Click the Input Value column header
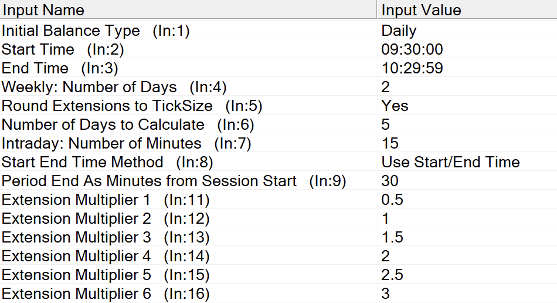Screen dimensions: 557x303 pos(421,10)
